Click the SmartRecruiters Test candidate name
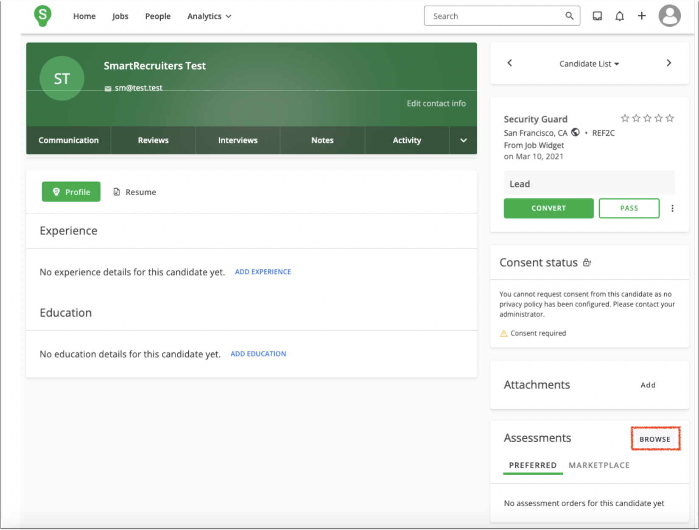 pyautogui.click(x=154, y=66)
